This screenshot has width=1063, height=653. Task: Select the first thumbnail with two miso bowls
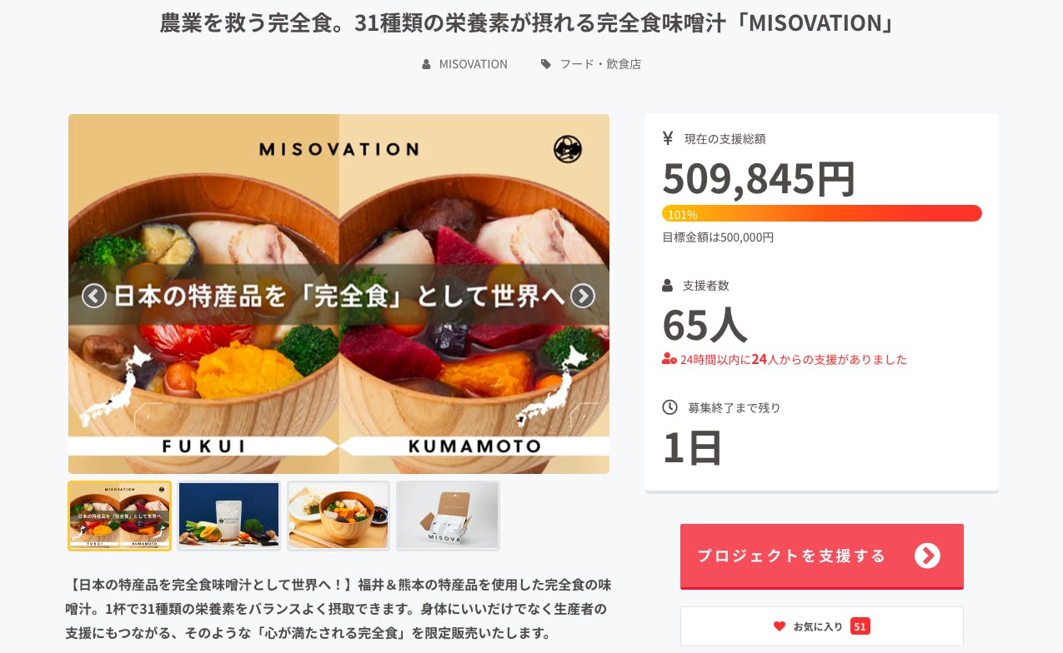[120, 516]
